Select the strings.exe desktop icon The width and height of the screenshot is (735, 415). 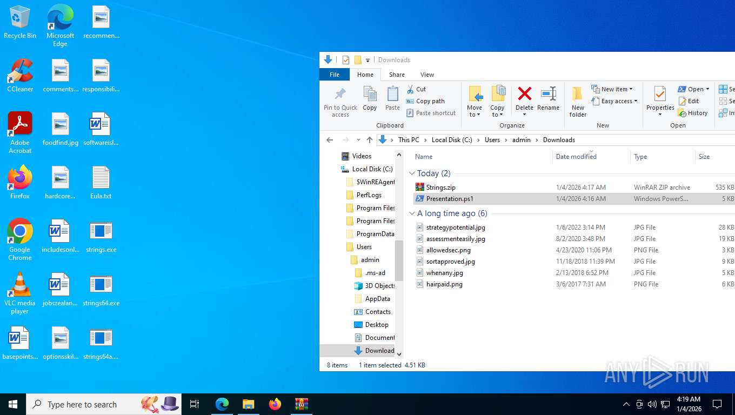point(101,237)
